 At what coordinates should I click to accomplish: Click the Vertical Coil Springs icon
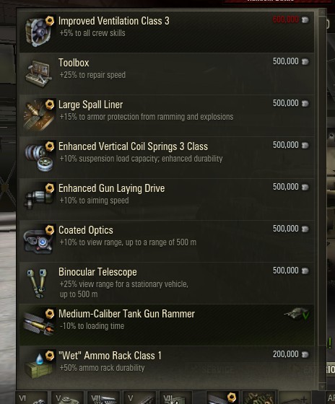coord(40,157)
